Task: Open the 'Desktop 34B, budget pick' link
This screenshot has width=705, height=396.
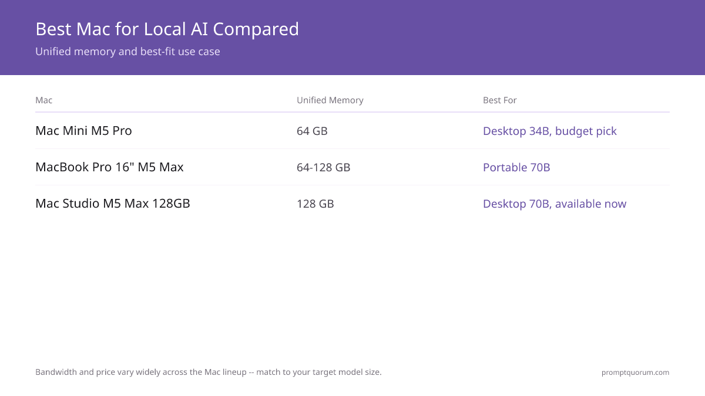Action: coord(550,131)
